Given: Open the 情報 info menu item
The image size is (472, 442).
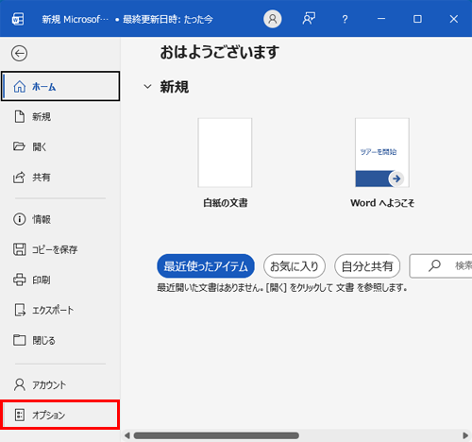Looking at the screenshot, I should click(60, 219).
